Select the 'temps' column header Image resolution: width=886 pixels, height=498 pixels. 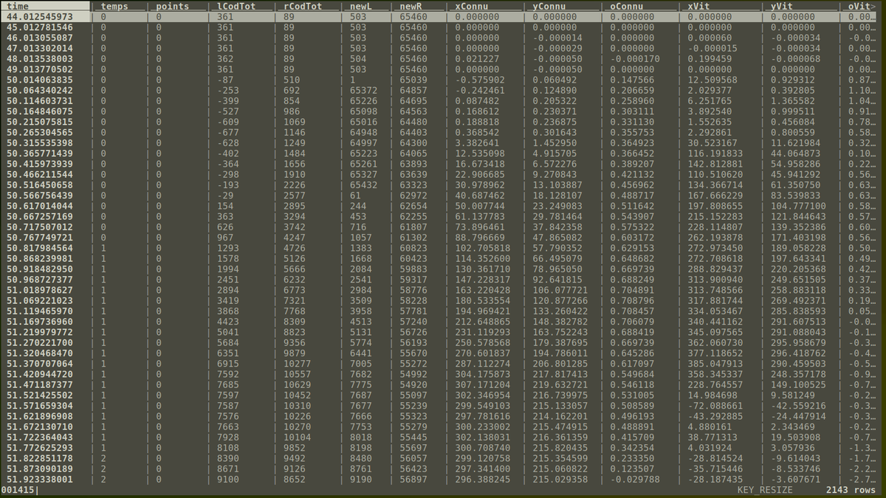(x=114, y=6)
